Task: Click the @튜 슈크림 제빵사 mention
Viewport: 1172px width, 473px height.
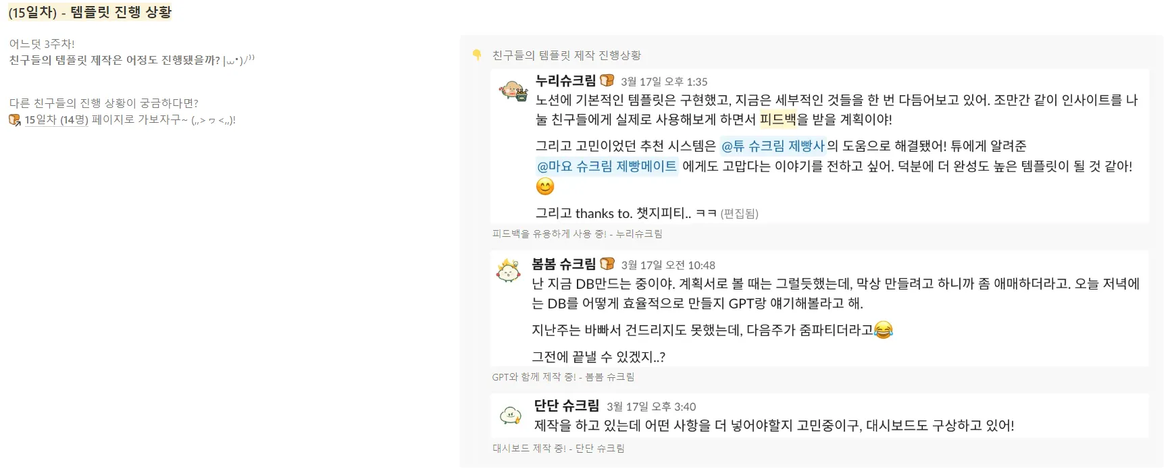Action: coord(773,146)
